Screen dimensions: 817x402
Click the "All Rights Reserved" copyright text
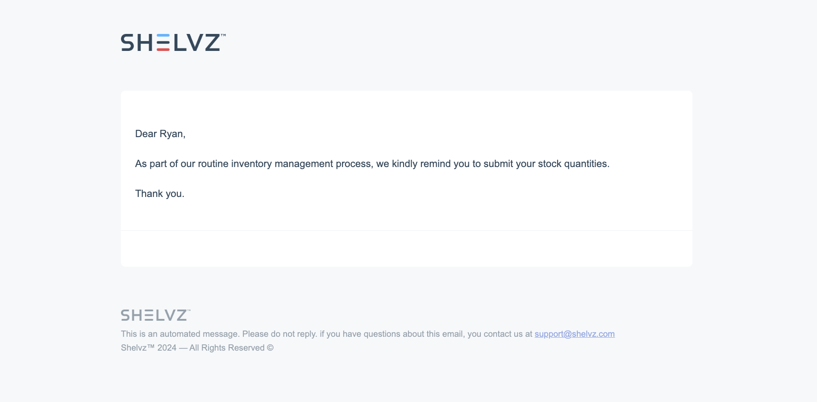[x=227, y=348]
